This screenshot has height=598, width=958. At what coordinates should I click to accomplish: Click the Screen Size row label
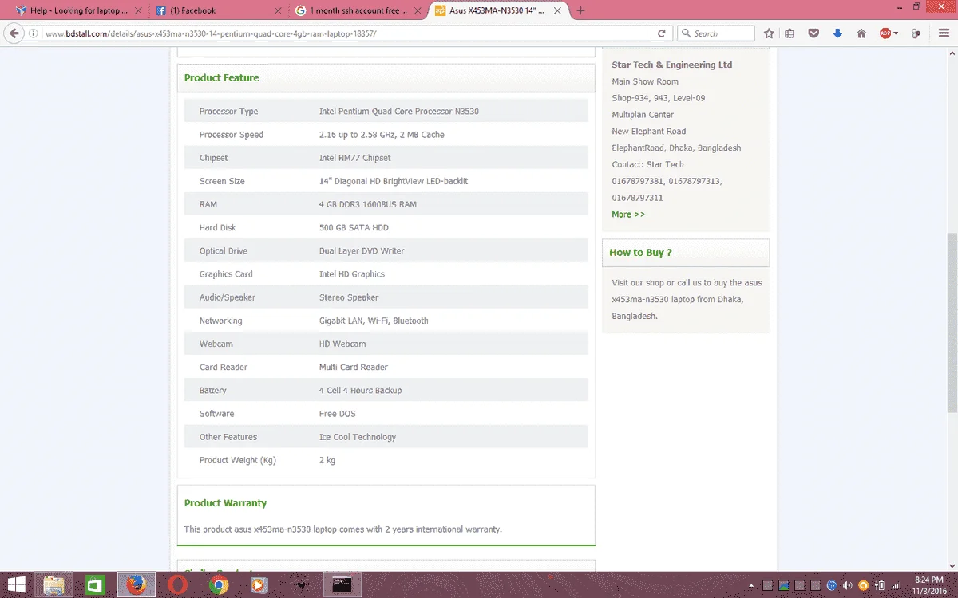click(x=222, y=181)
